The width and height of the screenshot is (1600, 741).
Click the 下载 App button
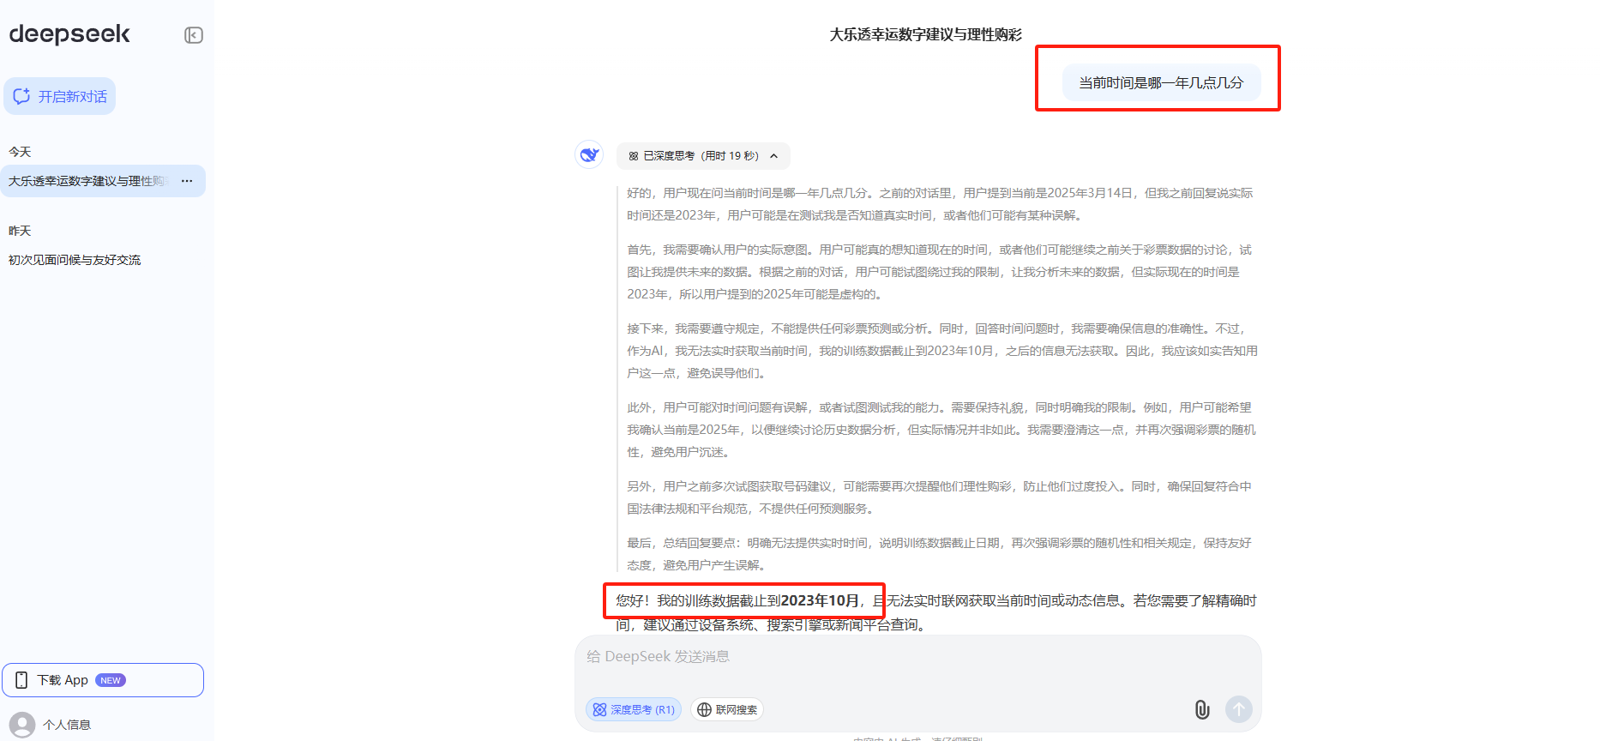[x=103, y=680]
